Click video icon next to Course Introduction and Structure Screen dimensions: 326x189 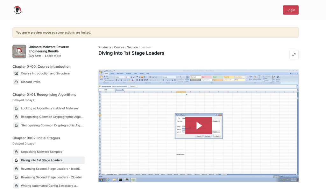tap(16, 73)
